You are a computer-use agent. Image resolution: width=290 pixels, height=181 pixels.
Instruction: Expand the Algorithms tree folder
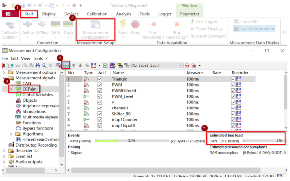click(11, 134)
